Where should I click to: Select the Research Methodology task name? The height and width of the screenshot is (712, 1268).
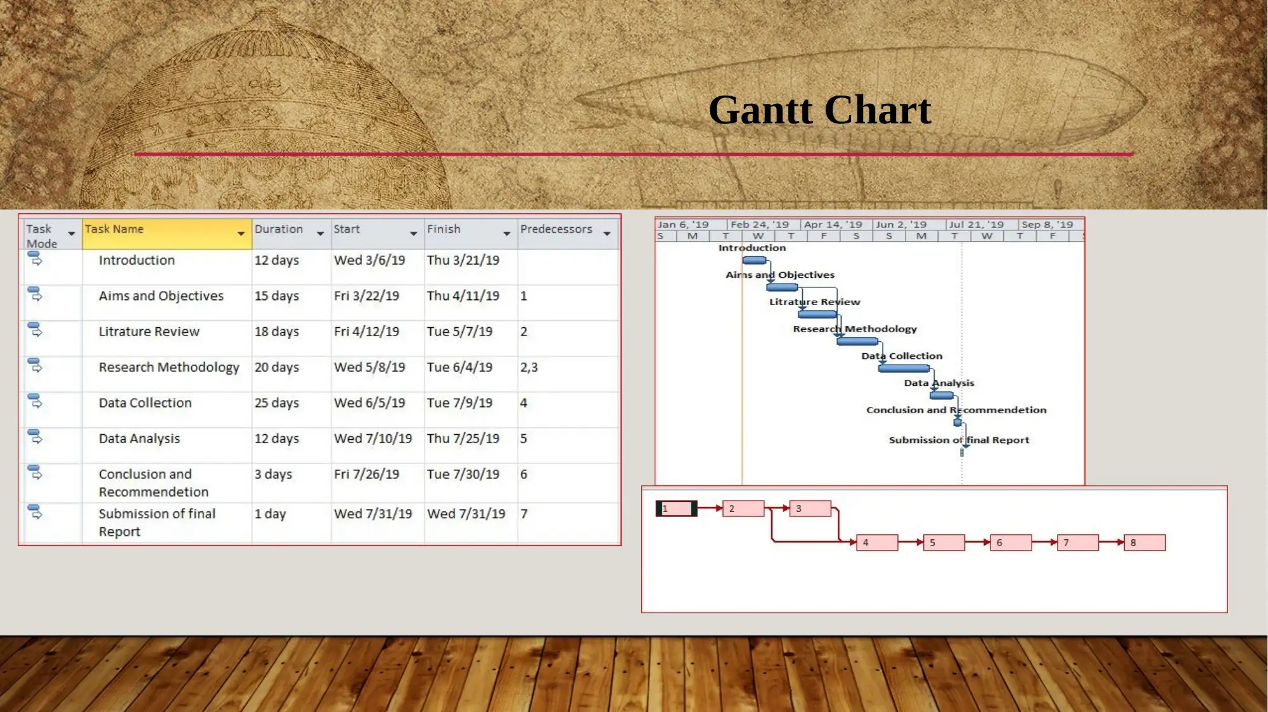[x=167, y=373]
